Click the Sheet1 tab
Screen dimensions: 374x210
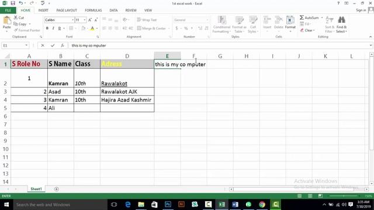[x=36, y=189]
